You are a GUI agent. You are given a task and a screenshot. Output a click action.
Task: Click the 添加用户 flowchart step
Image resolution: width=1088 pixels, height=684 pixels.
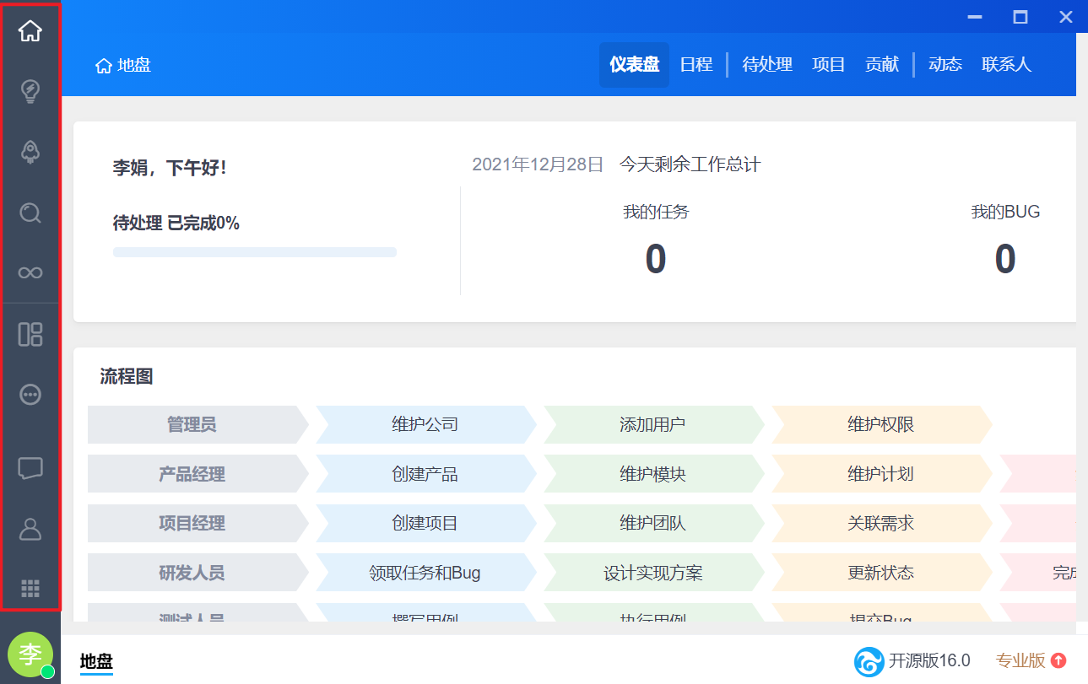[652, 424]
